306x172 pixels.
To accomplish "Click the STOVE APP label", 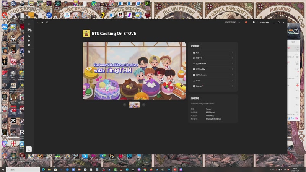I will [x=265, y=23].
